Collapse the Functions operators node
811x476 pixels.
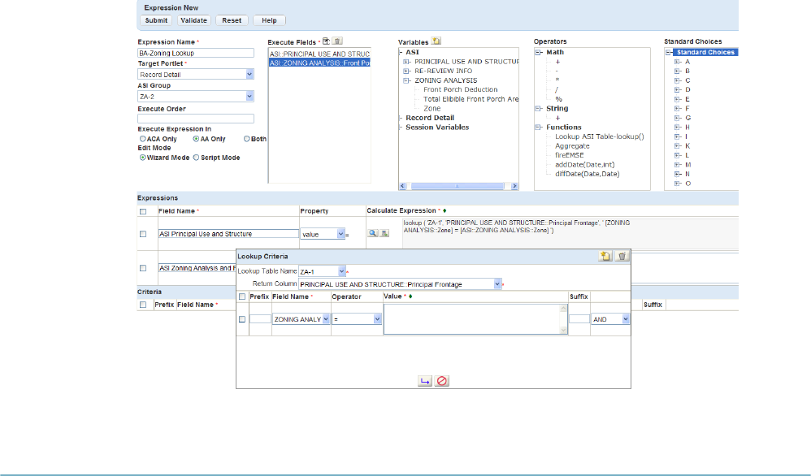pos(539,128)
